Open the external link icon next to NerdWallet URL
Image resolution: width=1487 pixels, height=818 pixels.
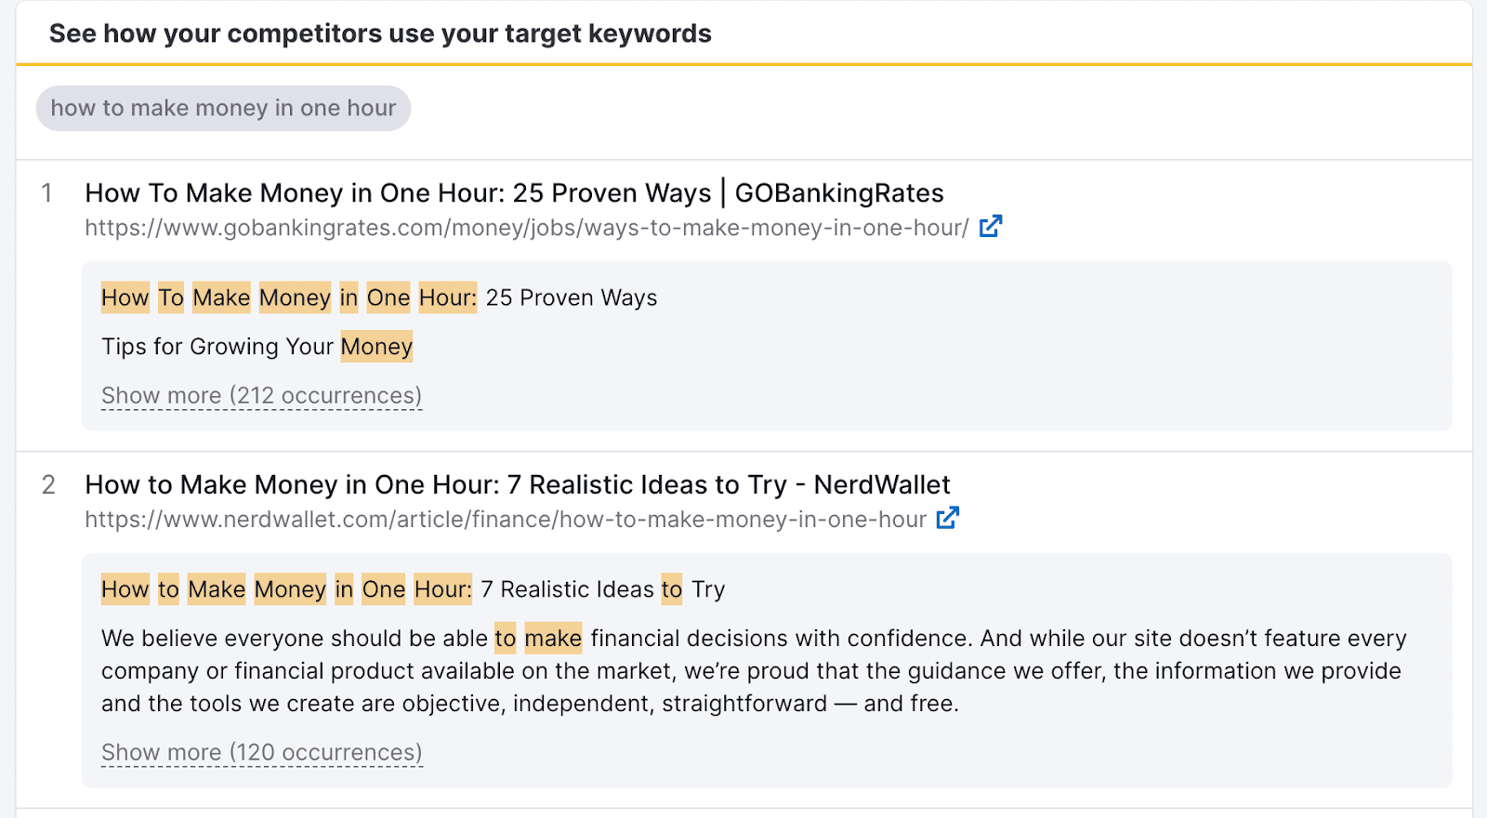(948, 518)
